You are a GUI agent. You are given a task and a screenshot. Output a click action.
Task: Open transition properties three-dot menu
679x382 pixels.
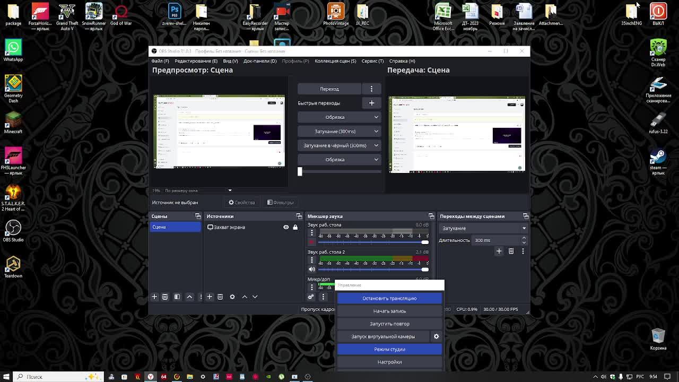523,251
